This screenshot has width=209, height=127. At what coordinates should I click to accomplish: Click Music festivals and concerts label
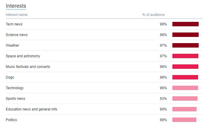pos(28,67)
